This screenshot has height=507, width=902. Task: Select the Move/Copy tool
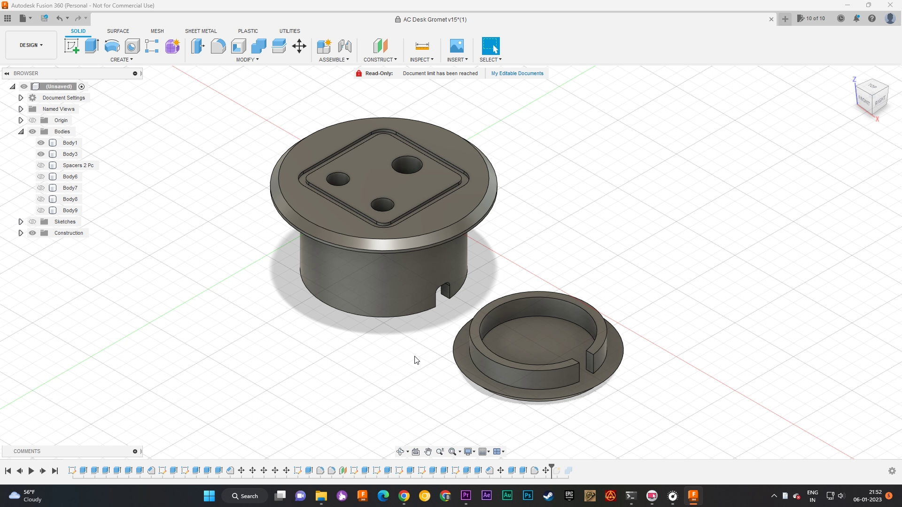coord(299,46)
